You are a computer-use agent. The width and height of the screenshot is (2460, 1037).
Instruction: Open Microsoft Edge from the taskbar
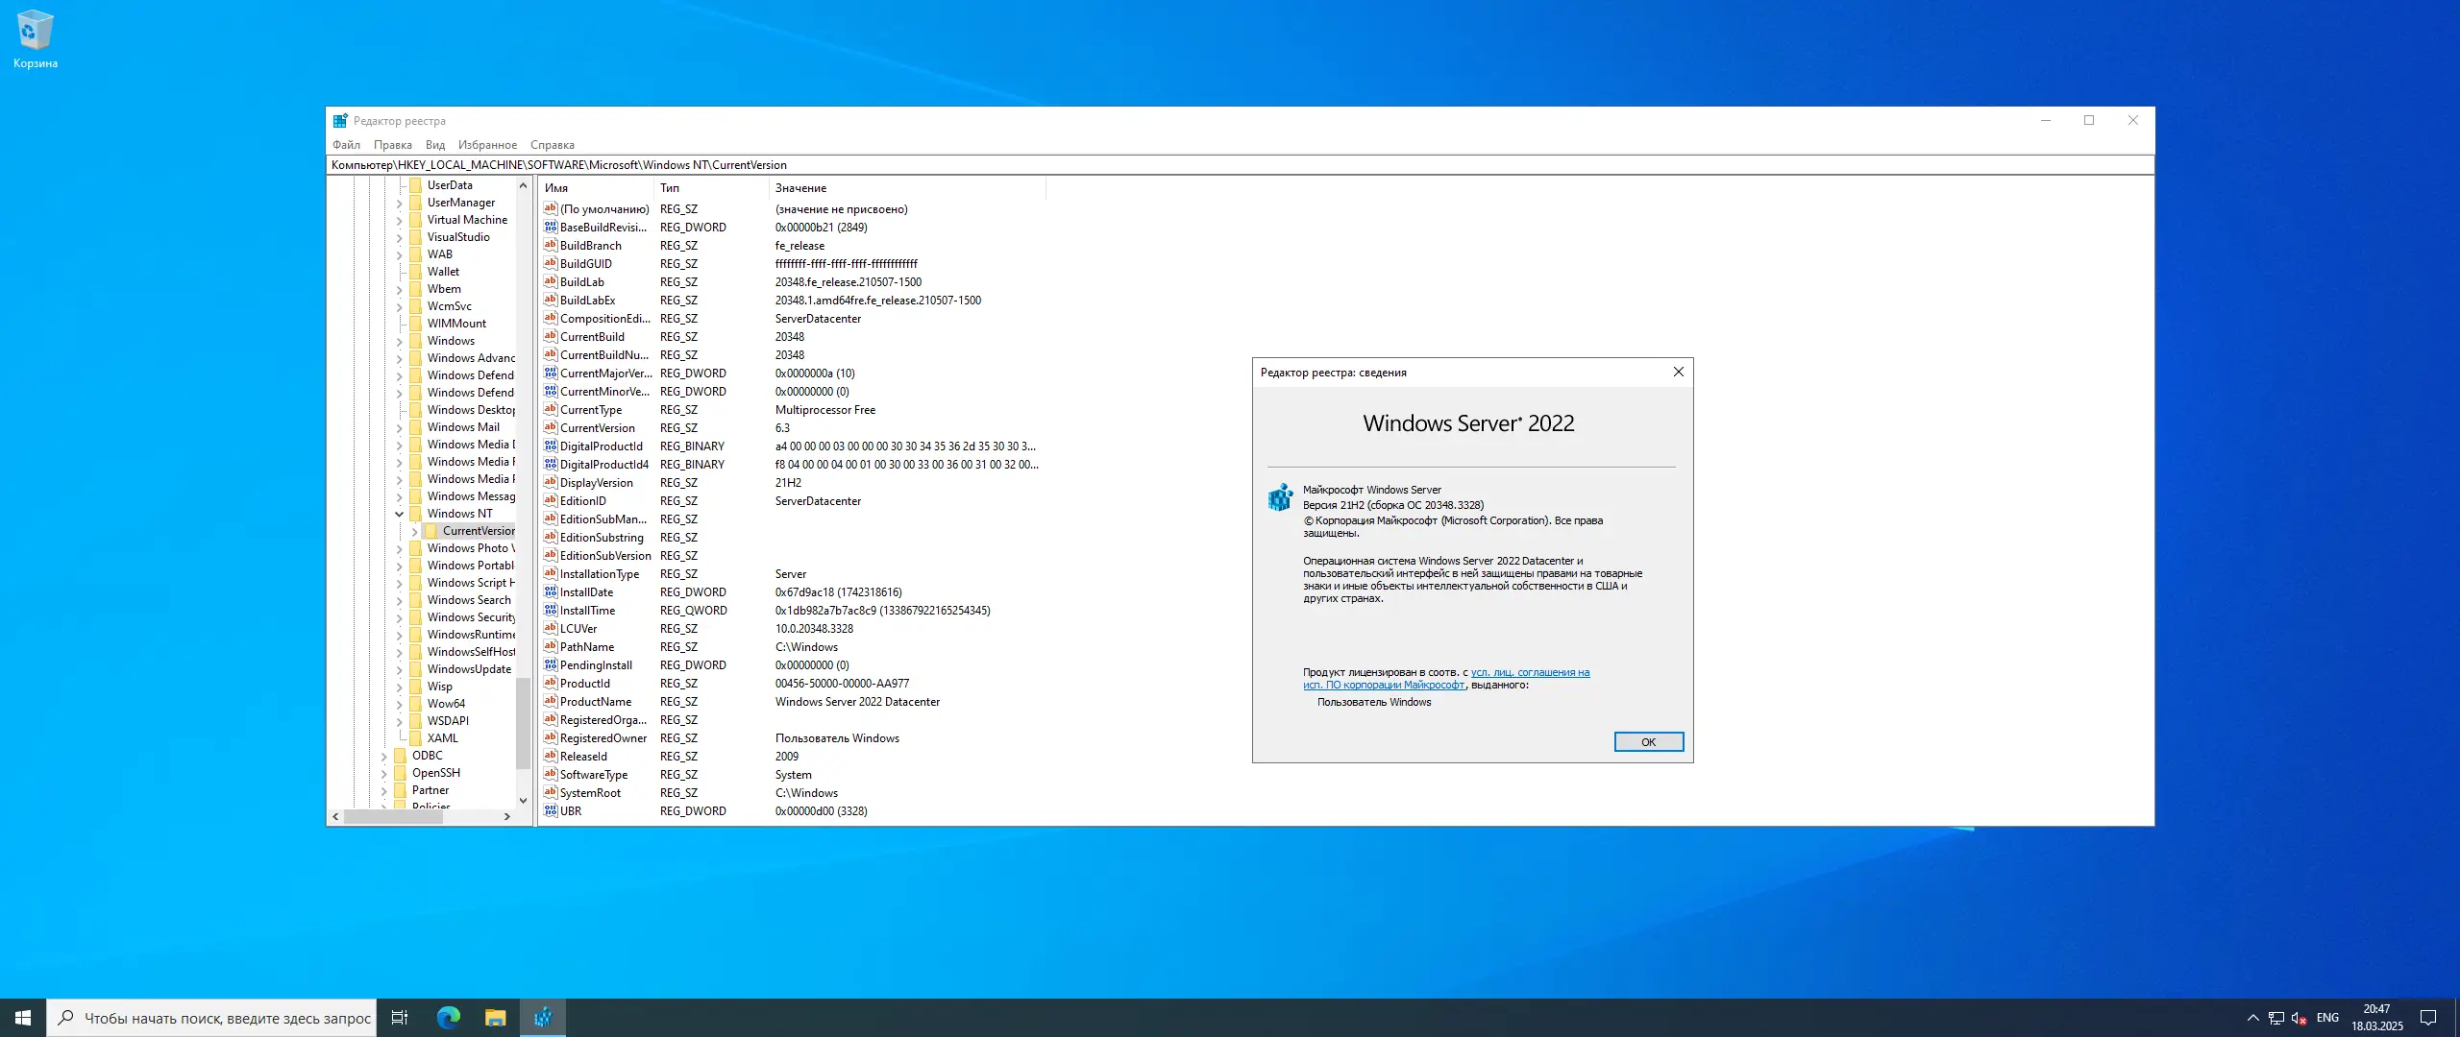448,1018
